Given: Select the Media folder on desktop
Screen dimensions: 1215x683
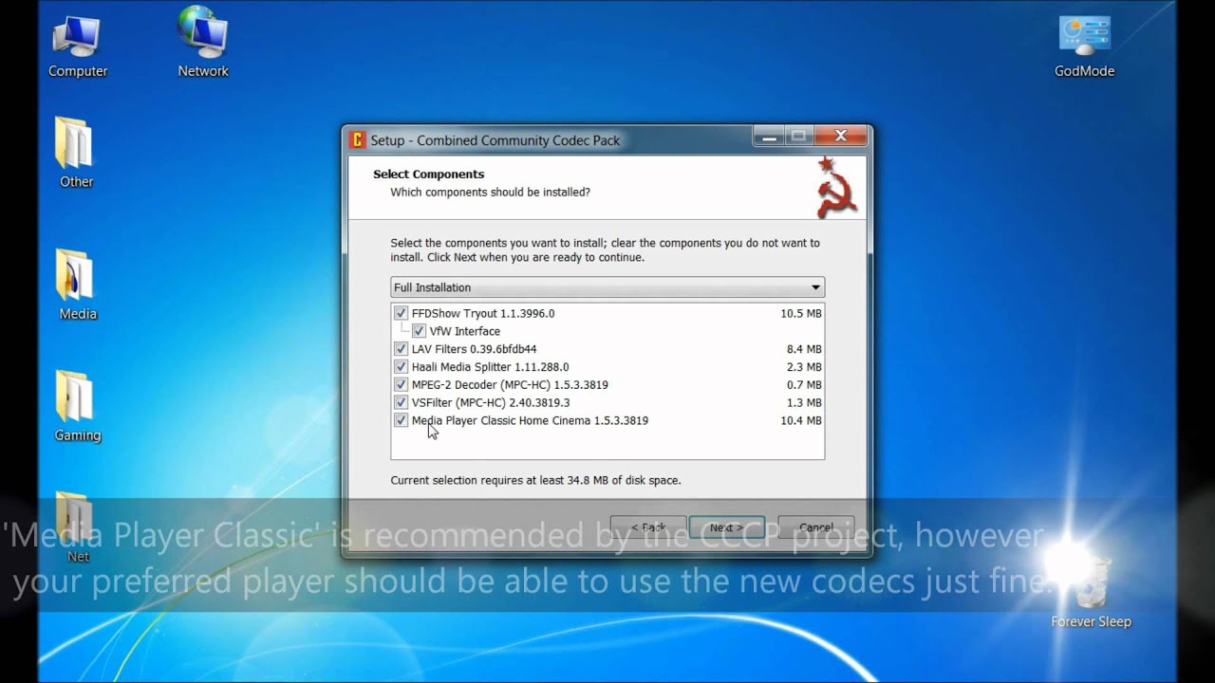Looking at the screenshot, I should [x=77, y=285].
